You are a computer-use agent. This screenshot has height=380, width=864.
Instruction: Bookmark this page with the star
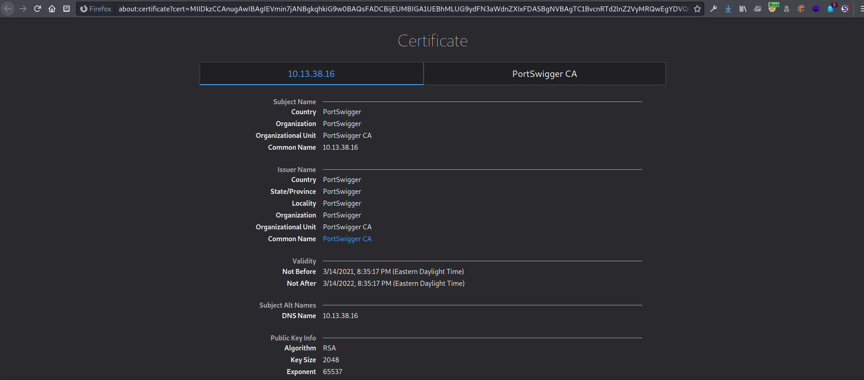point(697,9)
